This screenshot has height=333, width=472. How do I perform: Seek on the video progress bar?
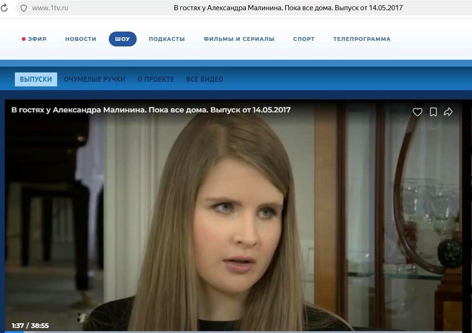point(233,332)
